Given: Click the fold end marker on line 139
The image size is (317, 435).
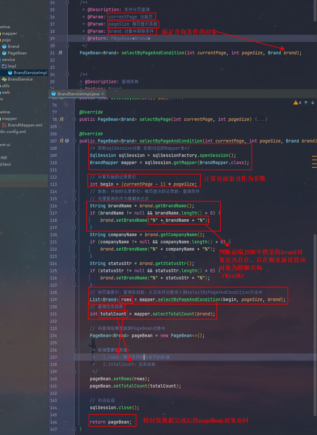Looking at the screenshot, I should [x=74, y=371].
